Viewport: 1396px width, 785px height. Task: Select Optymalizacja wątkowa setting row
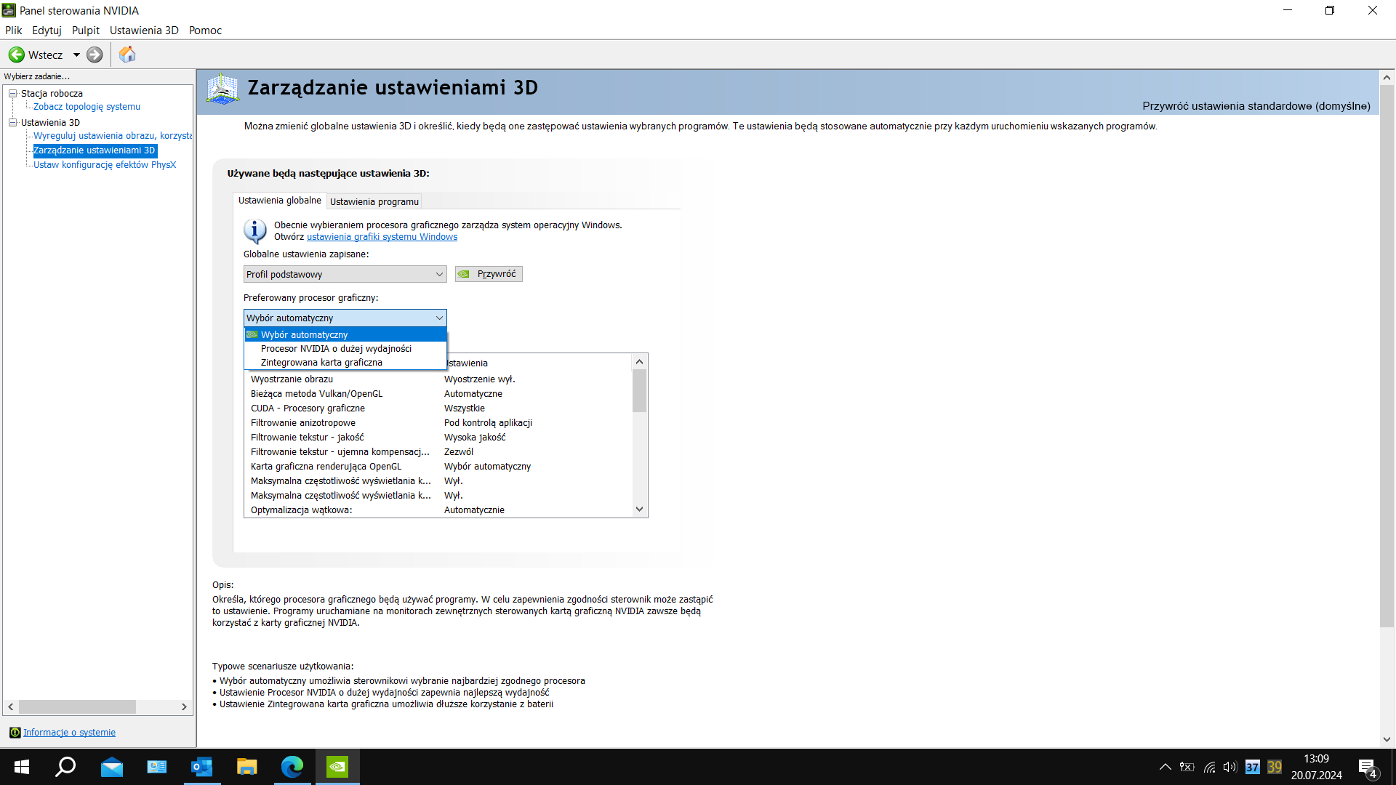(x=438, y=510)
